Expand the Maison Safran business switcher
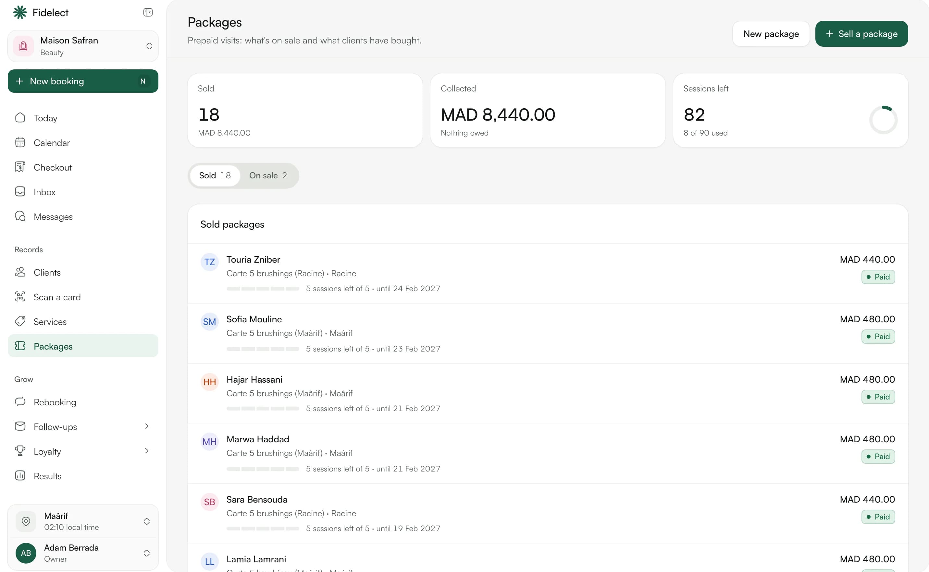 pos(149,46)
